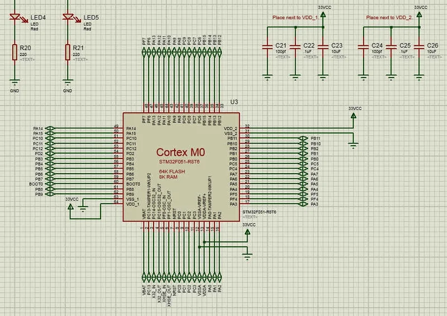The width and height of the screenshot is (447, 316).
Task: Select the ground symbol under capacitor C21
Action: click(x=267, y=78)
